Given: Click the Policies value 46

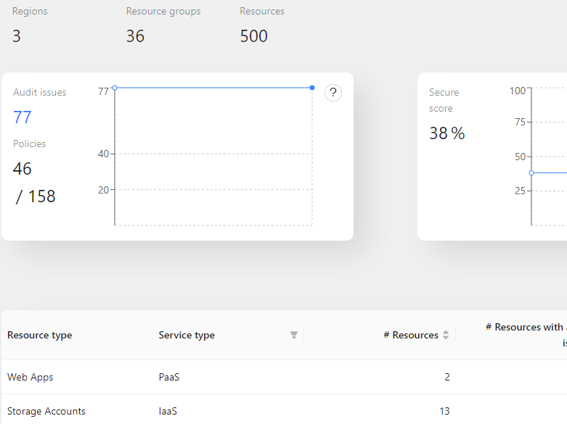Looking at the screenshot, I should [23, 169].
